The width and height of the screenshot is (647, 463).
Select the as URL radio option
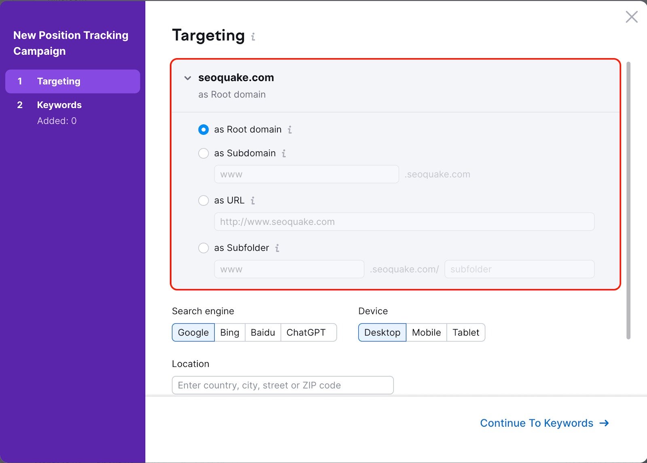pyautogui.click(x=203, y=201)
